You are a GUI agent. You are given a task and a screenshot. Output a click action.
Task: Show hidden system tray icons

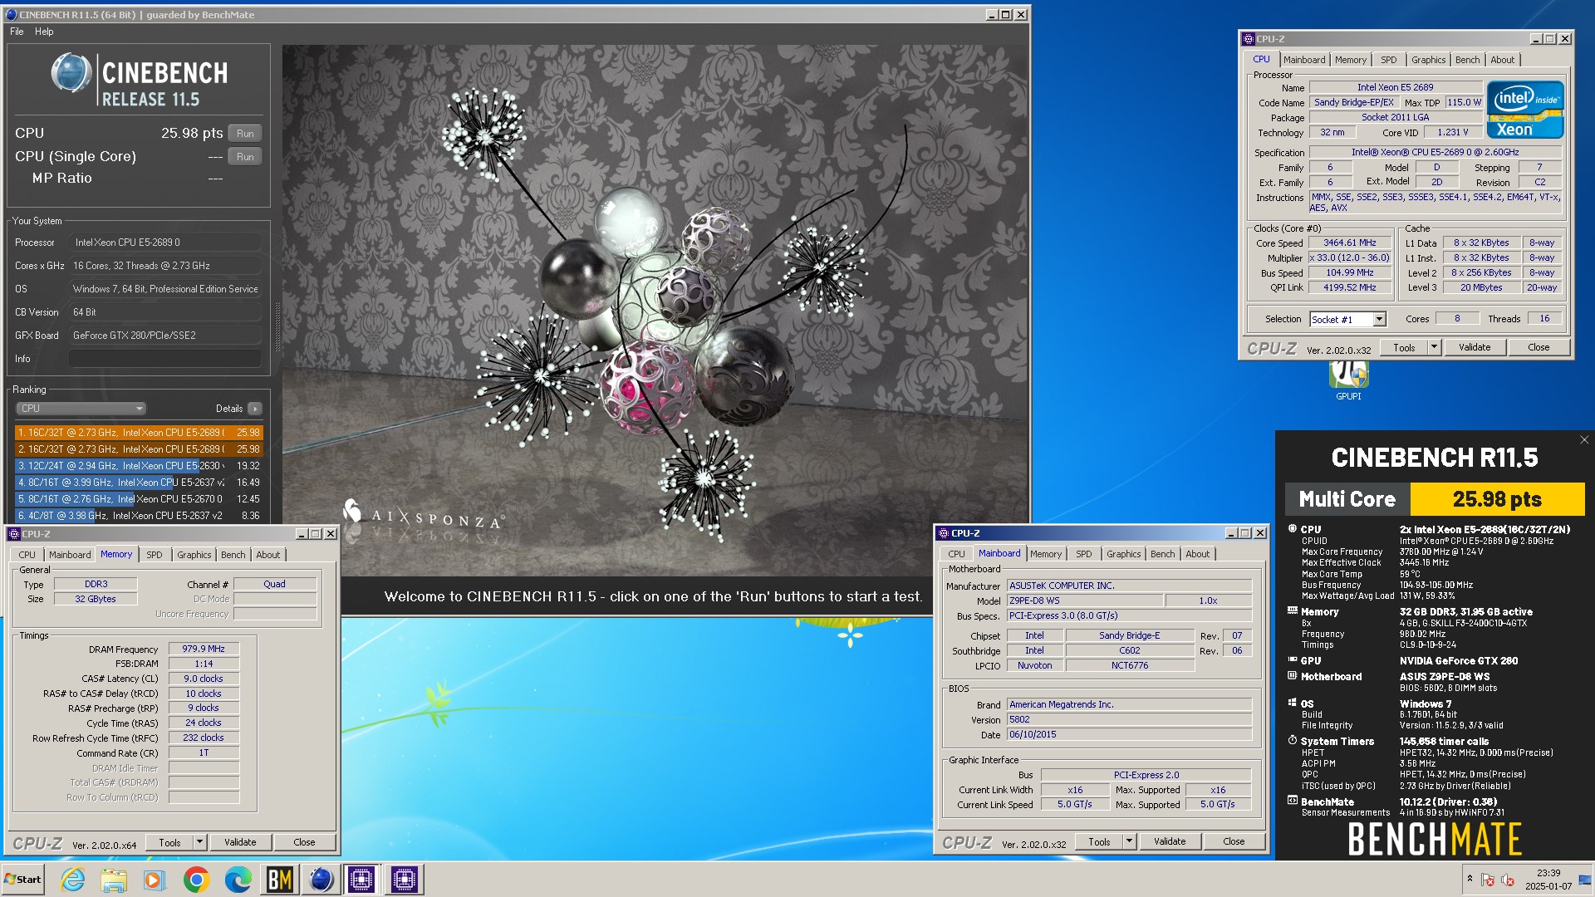1470,879
